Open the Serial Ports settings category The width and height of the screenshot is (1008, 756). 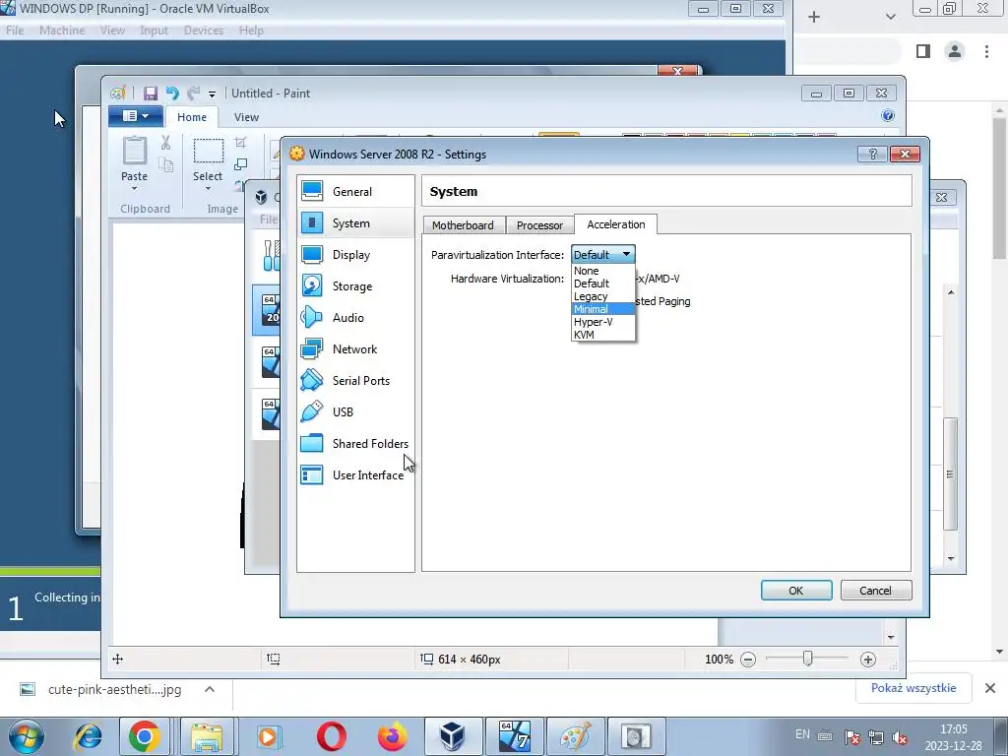pyautogui.click(x=355, y=381)
